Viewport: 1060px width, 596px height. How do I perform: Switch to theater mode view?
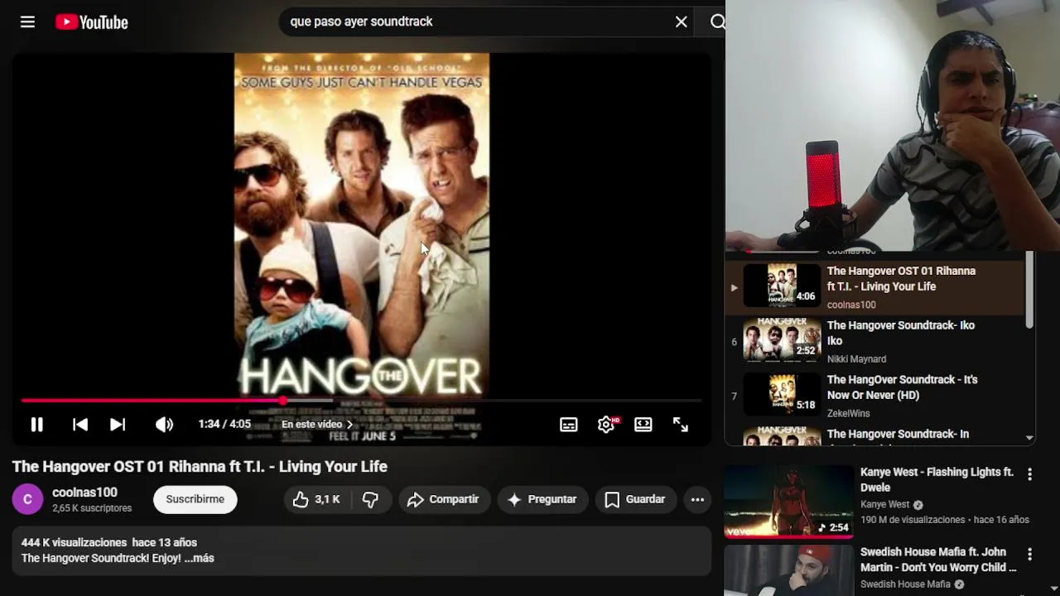coord(643,425)
